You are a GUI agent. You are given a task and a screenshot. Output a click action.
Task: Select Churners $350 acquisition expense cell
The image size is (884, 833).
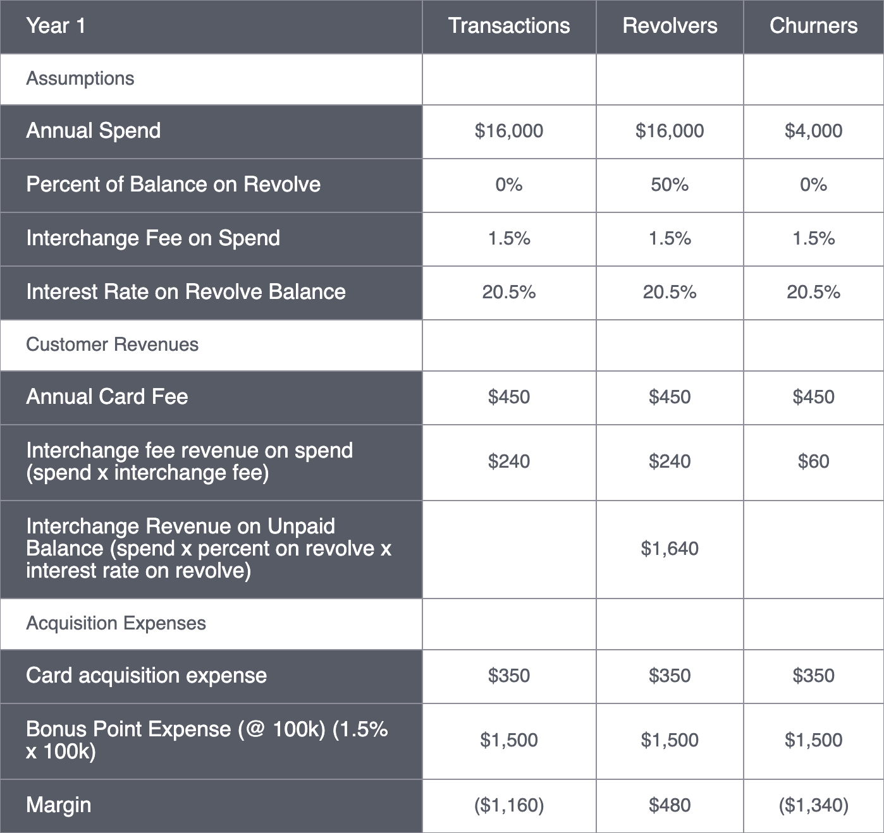[814, 676]
